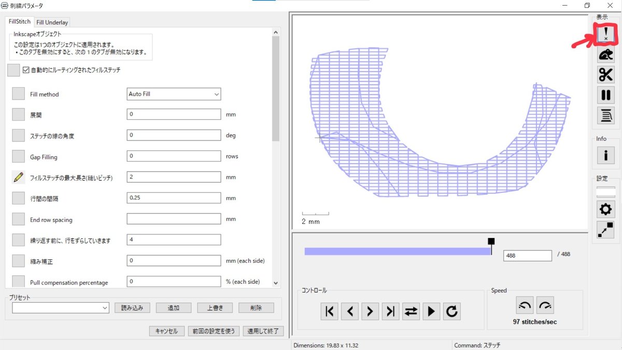Restart the stitch animation

click(452, 311)
